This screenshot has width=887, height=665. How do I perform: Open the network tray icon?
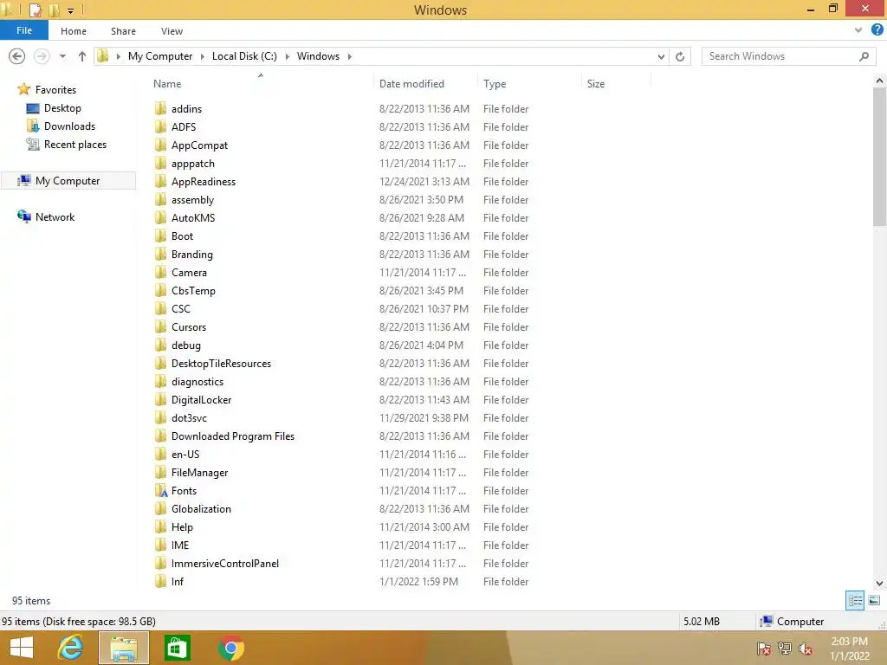[x=784, y=649]
